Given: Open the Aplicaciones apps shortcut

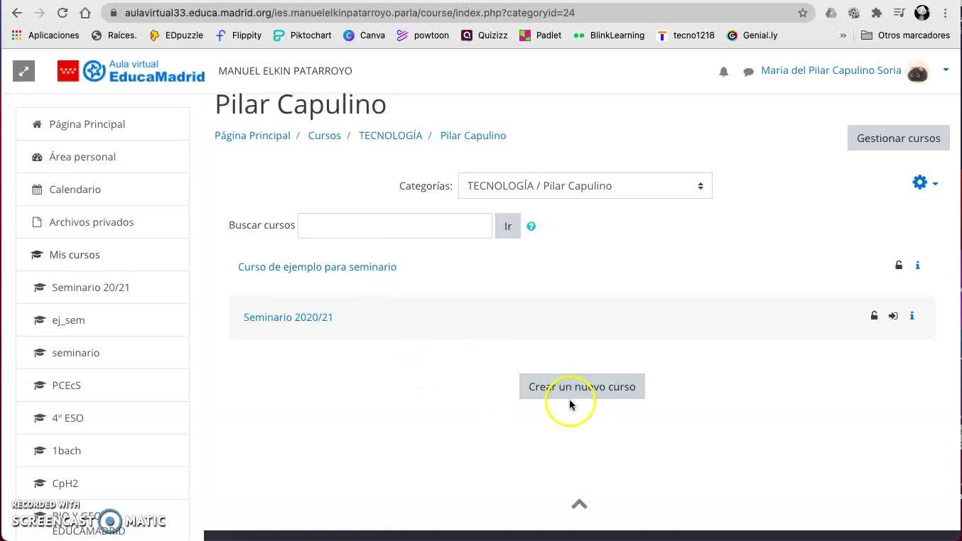Looking at the screenshot, I should point(45,35).
